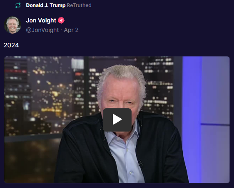This screenshot has width=234, height=188.
Task: Open the @JonVoight handle link
Action: pyautogui.click(x=42, y=30)
